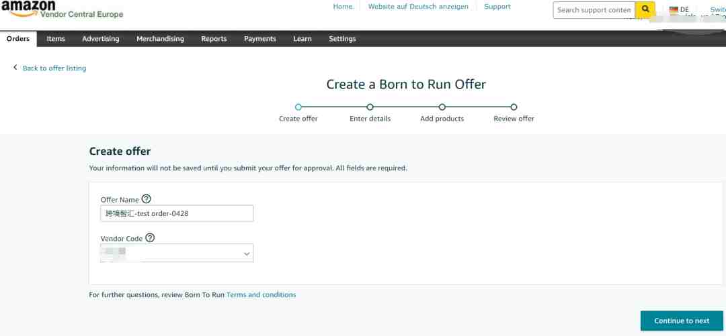The image size is (726, 336).
Task: Click the Search support content field
Action: pos(594,9)
